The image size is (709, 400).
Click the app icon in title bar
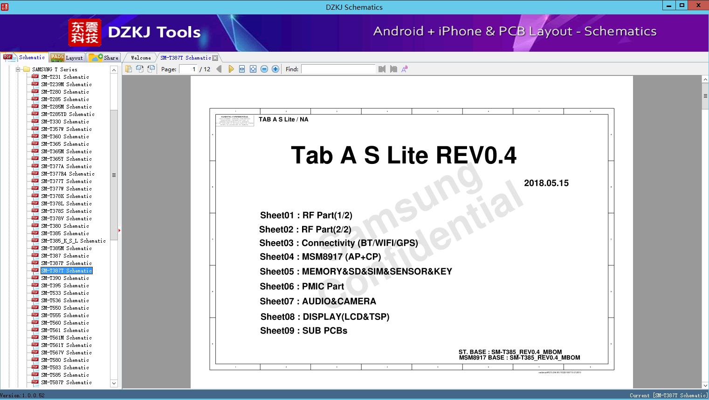[x=5, y=7]
